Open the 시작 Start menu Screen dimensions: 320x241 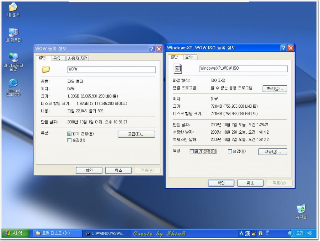tap(16, 233)
